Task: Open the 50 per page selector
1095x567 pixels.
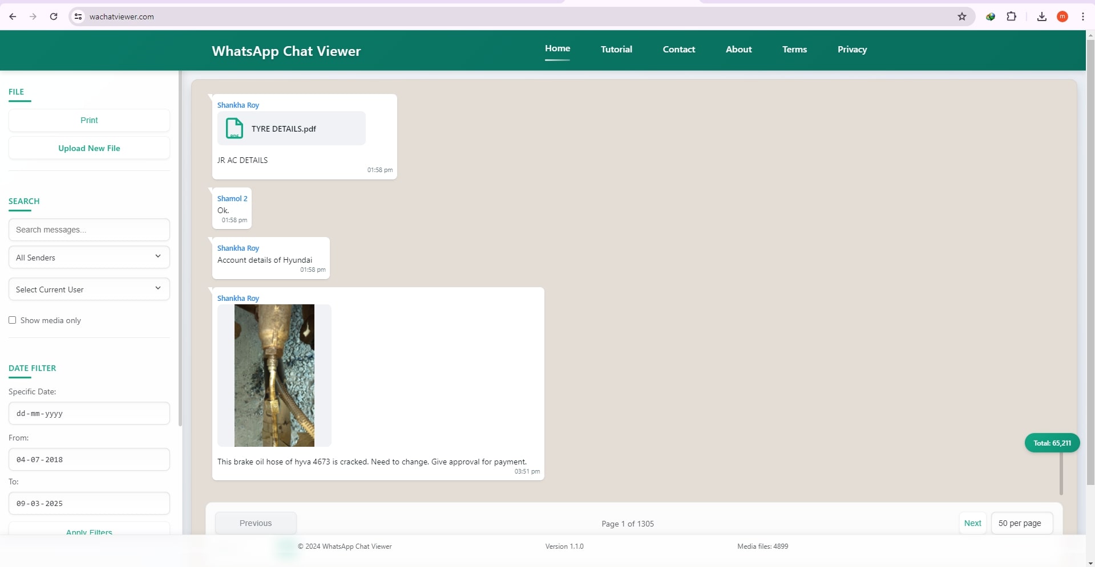Action: [x=1021, y=523]
